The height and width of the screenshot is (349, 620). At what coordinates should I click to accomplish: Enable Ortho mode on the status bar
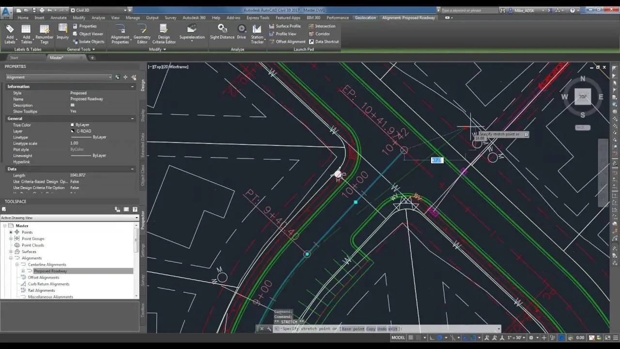[432, 337]
